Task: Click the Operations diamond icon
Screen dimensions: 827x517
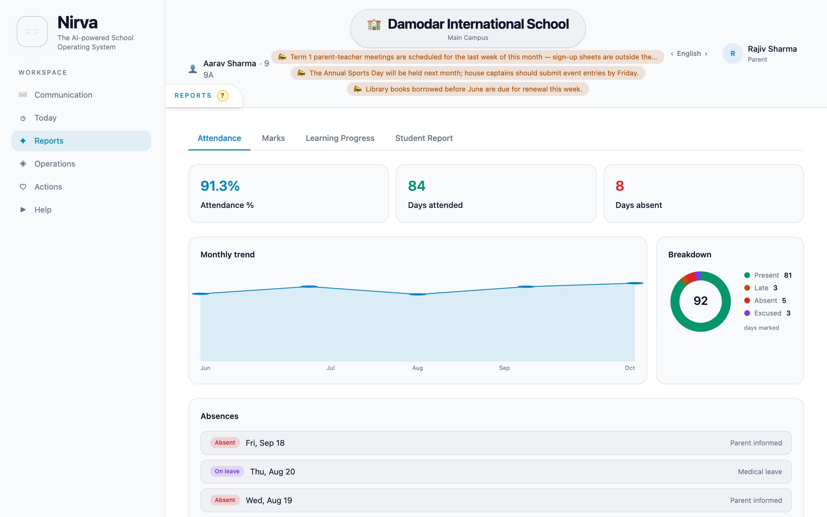Action: pyautogui.click(x=23, y=164)
